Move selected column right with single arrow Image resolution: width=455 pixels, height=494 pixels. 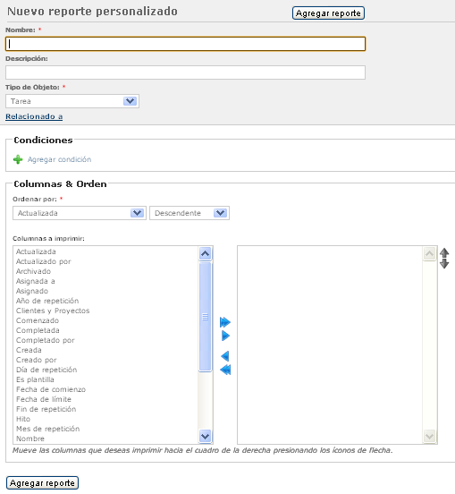click(225, 336)
